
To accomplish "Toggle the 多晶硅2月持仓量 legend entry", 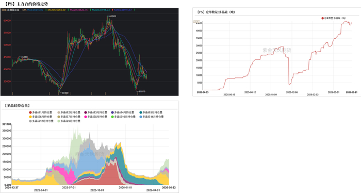I will [69, 112].
